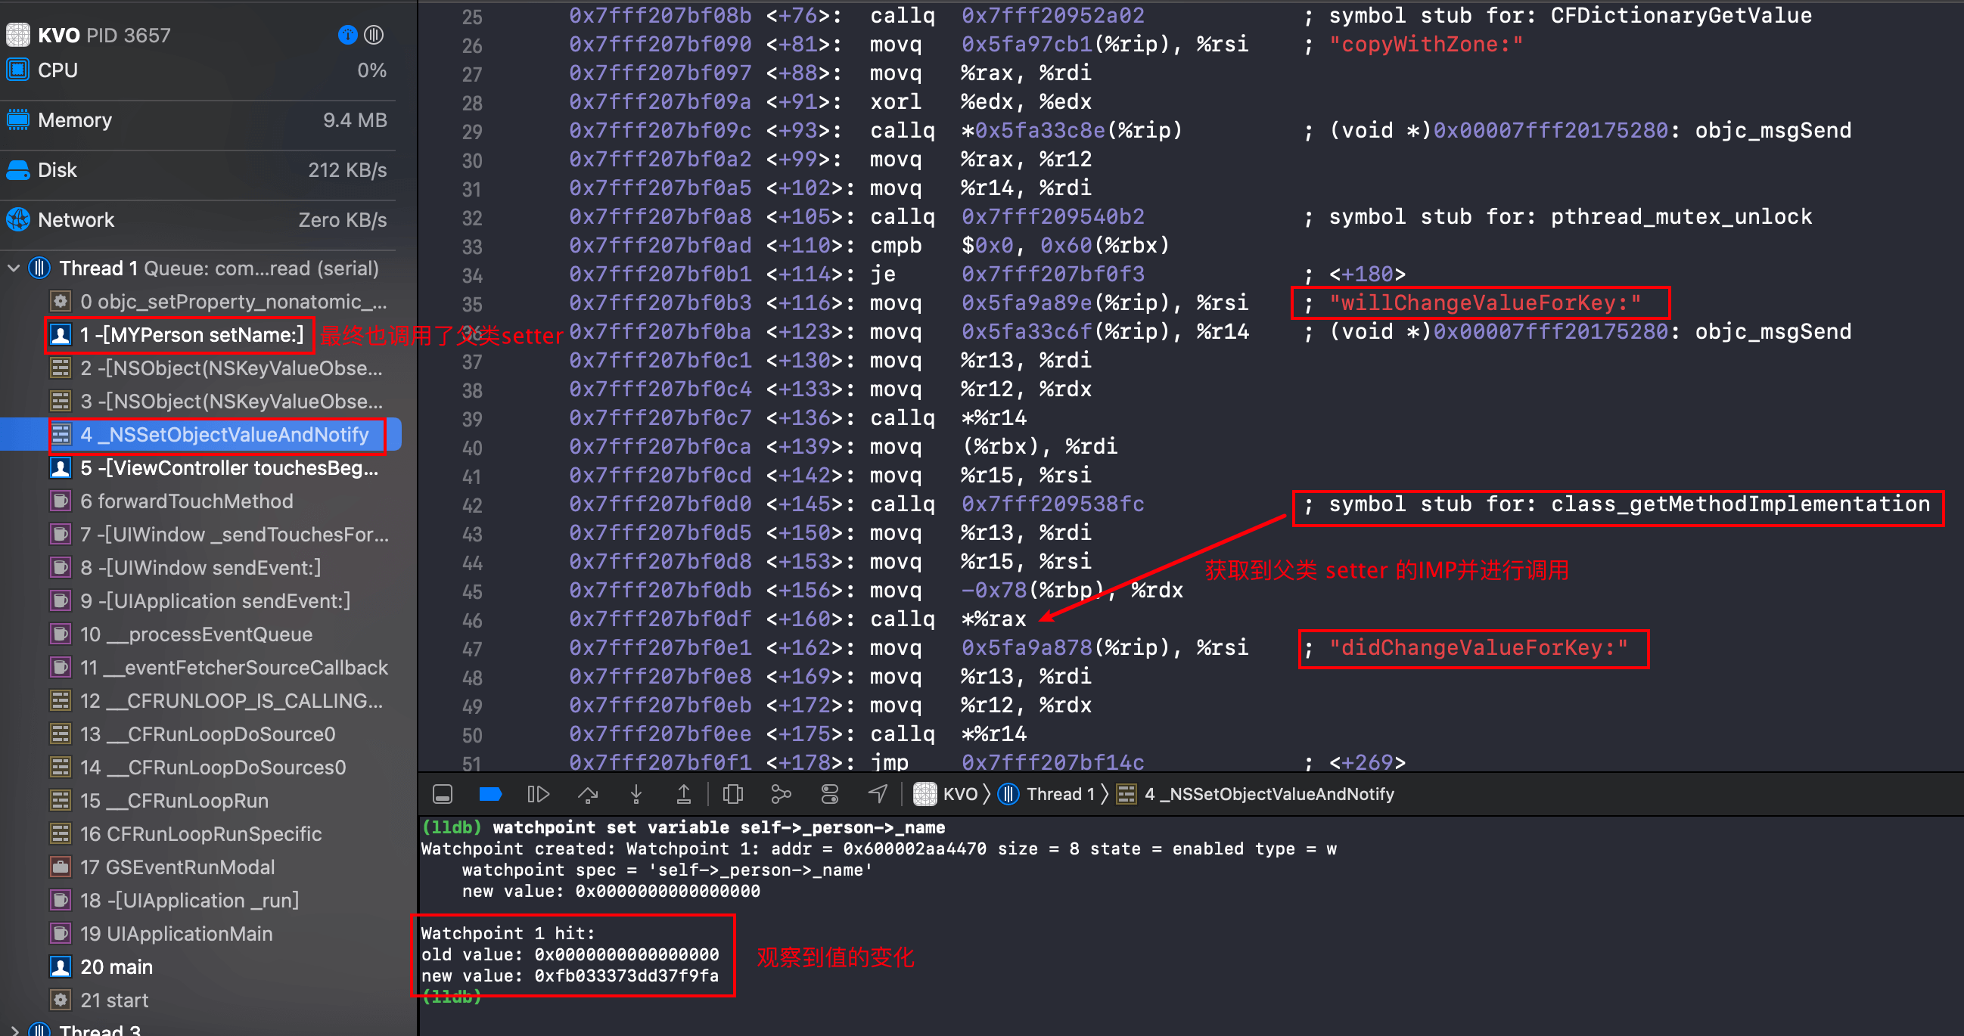This screenshot has width=1964, height=1036.
Task: Click the gear icon of frame 21 start
Action: 61,1000
